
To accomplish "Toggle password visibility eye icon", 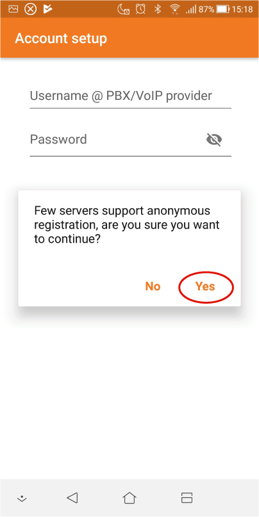I will click(214, 140).
